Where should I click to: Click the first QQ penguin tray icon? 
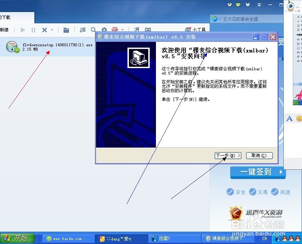pyautogui.click(x=285, y=239)
